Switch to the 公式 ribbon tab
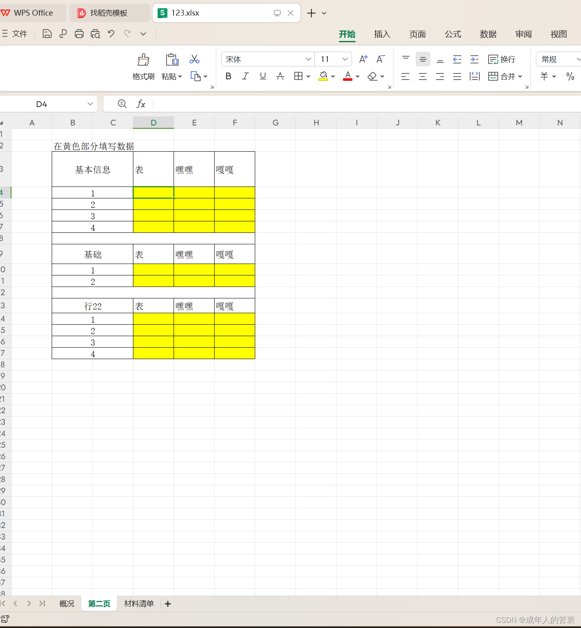Screen dimensions: 581x628 click(x=453, y=34)
